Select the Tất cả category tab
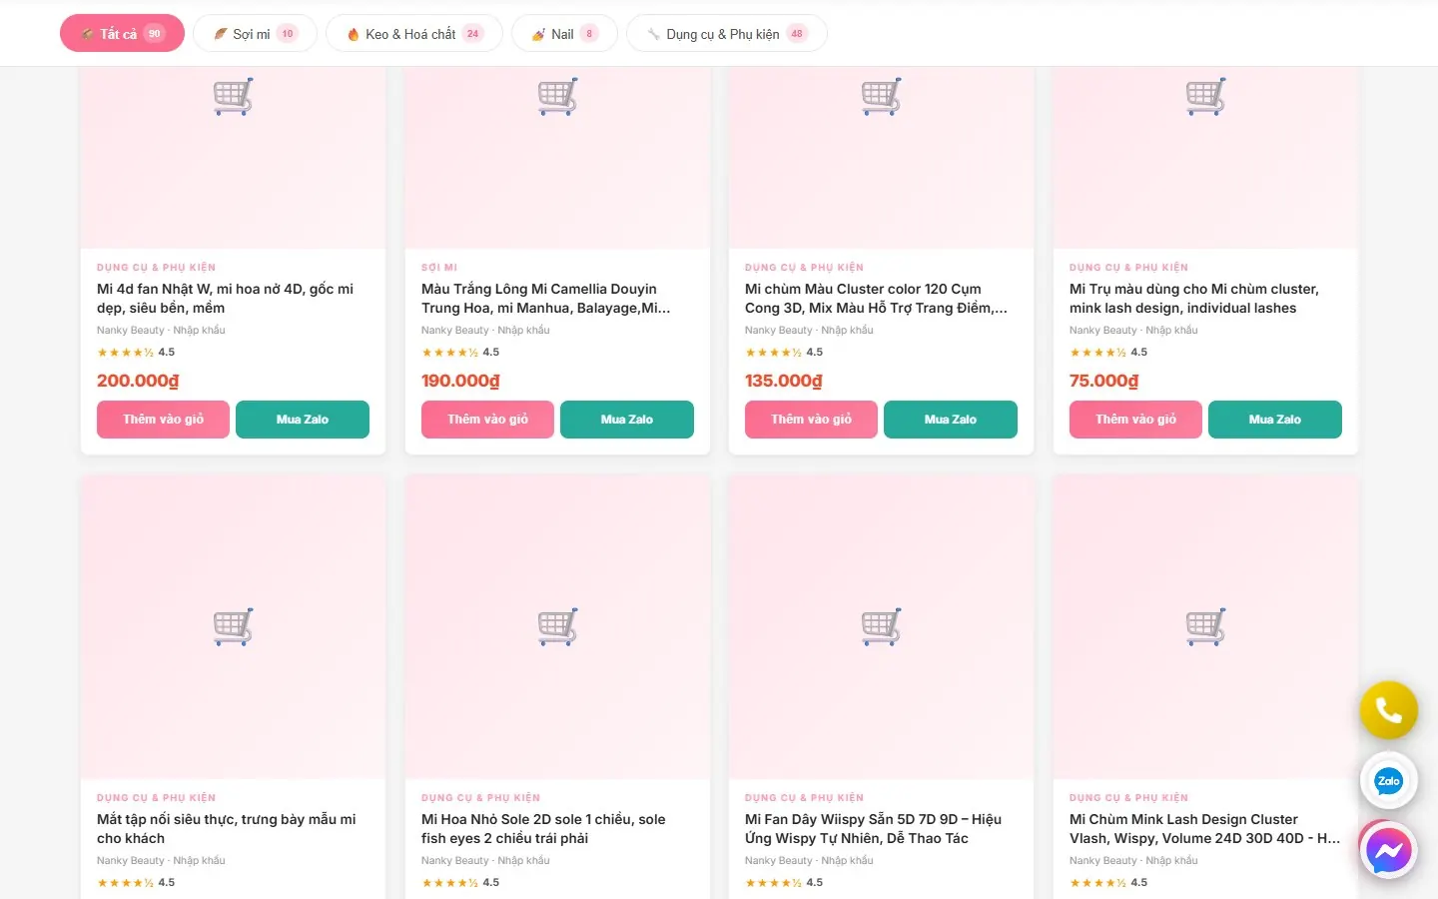The width and height of the screenshot is (1438, 899). pos(122,34)
